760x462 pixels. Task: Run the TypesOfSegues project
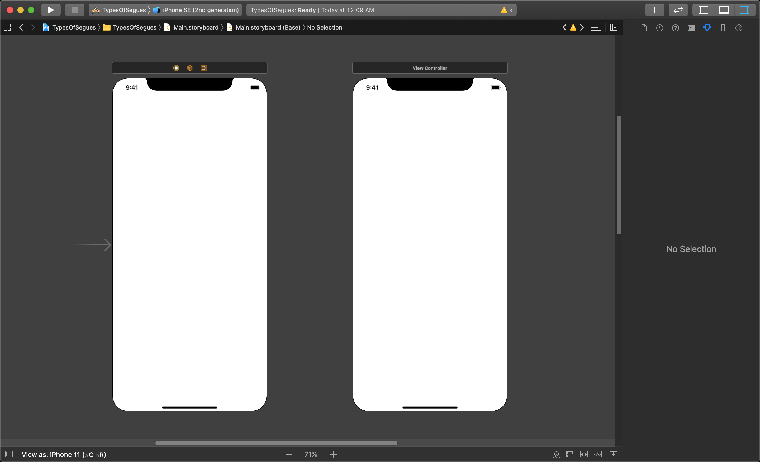[x=51, y=10]
